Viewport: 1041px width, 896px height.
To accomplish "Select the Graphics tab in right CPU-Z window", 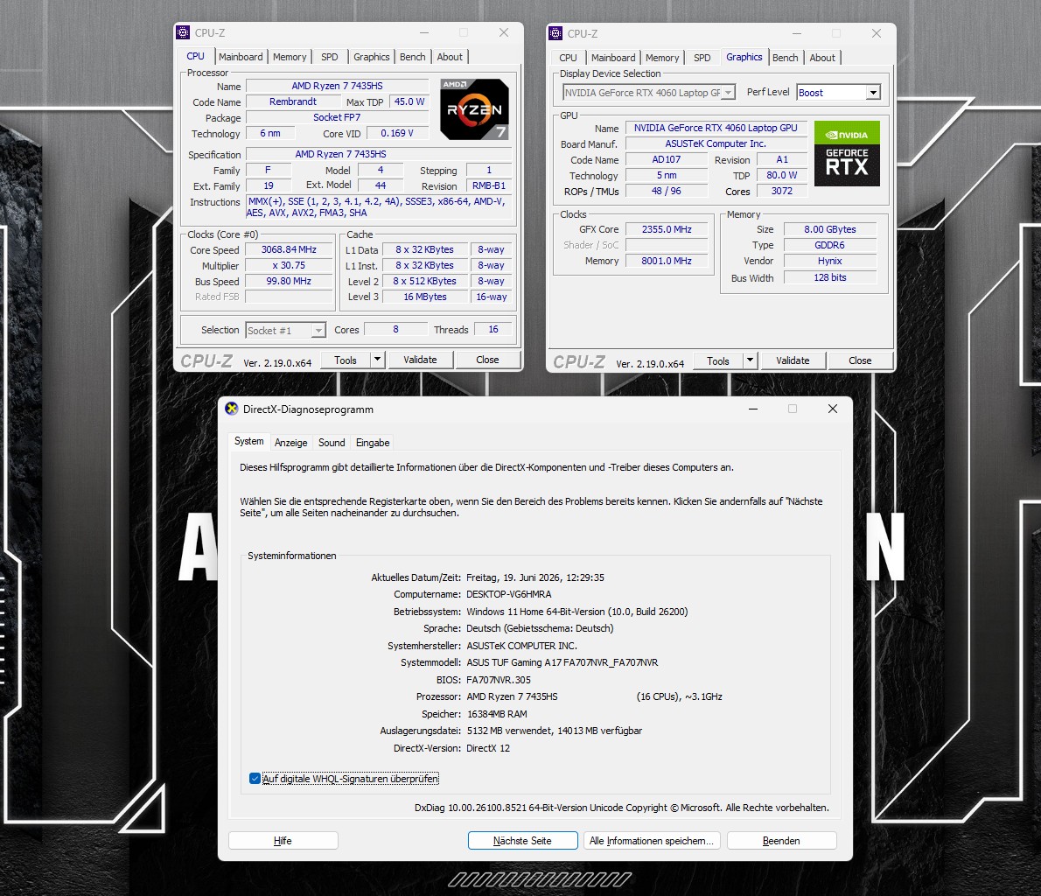I will click(x=744, y=57).
